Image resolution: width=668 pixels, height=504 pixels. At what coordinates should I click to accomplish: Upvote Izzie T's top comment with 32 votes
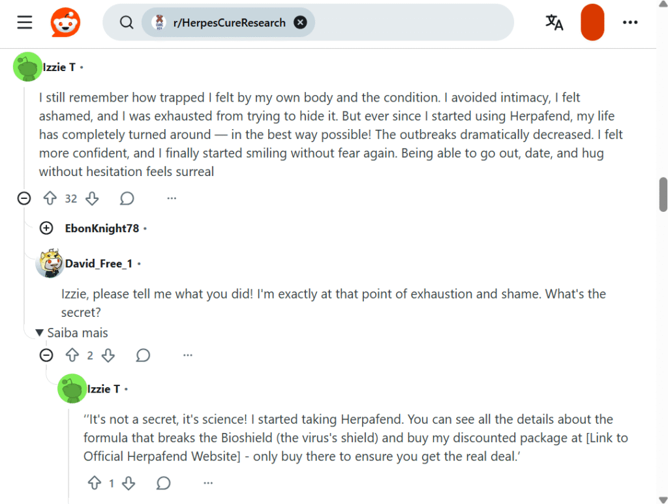pyautogui.click(x=50, y=198)
